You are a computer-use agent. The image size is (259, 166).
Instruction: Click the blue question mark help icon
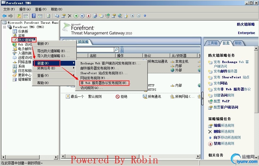34,16
